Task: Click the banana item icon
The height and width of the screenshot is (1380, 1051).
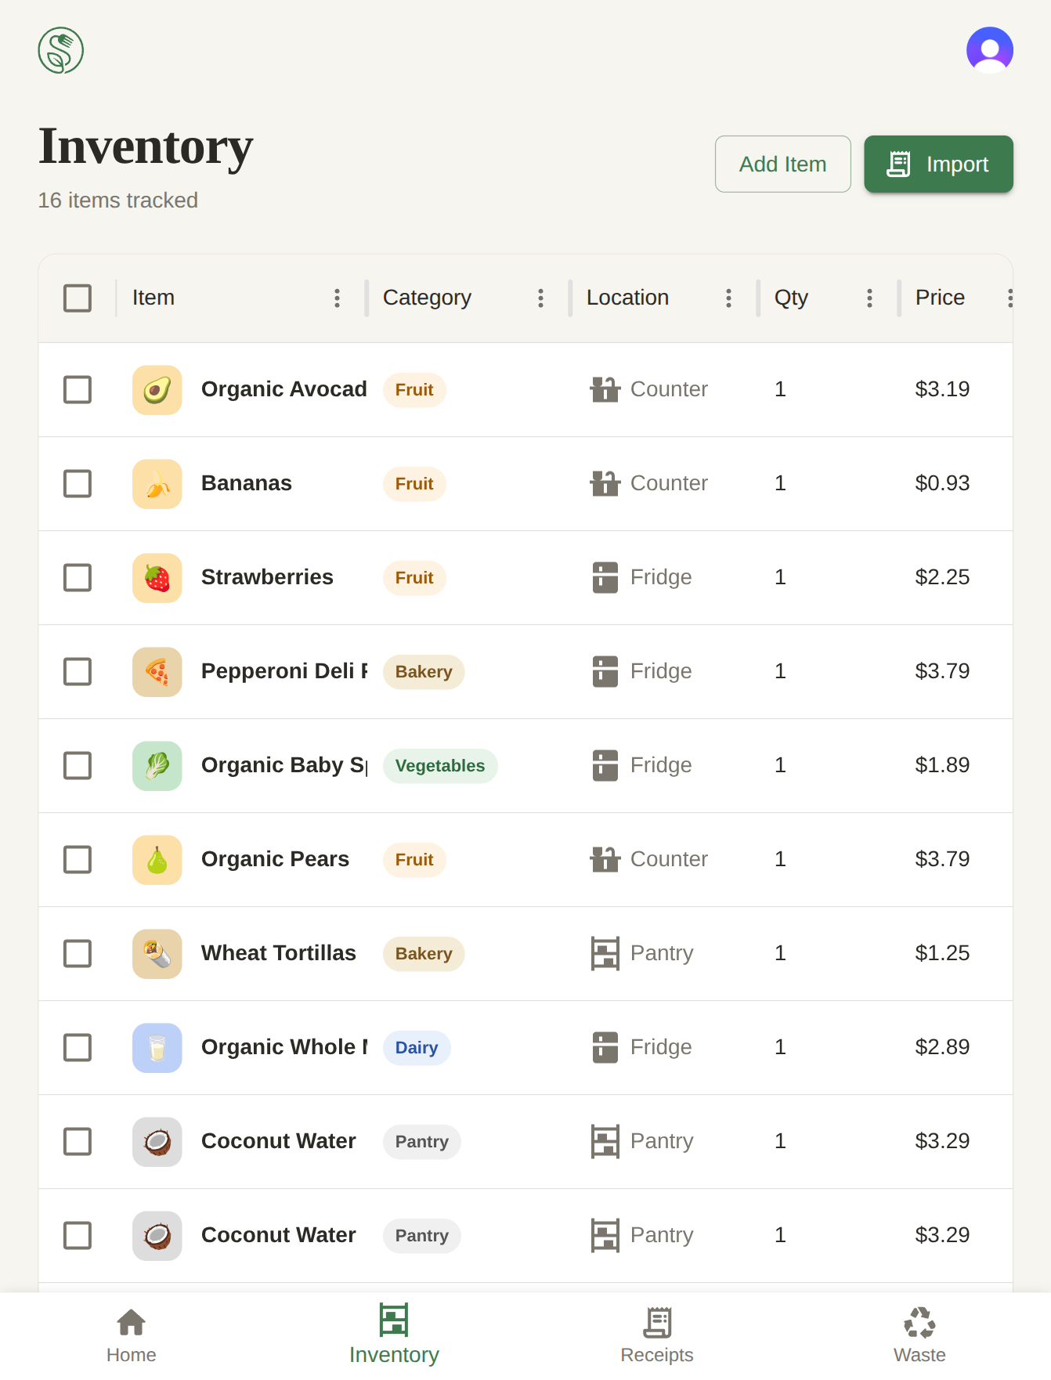Action: point(157,484)
